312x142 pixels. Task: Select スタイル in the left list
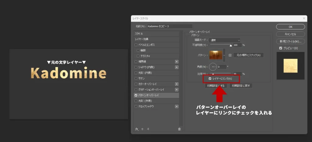tap(156, 34)
